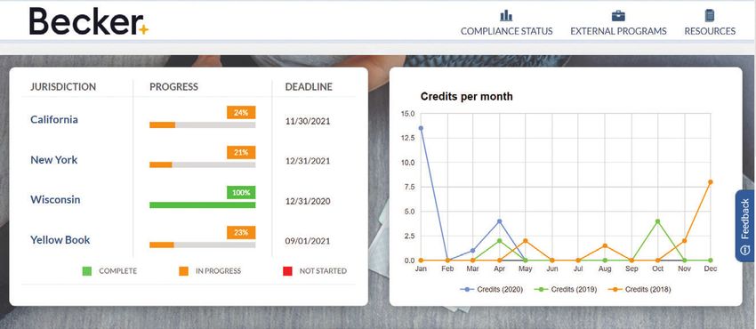Click the January 2020 data point at 13.5
756x329 pixels.
tap(421, 128)
